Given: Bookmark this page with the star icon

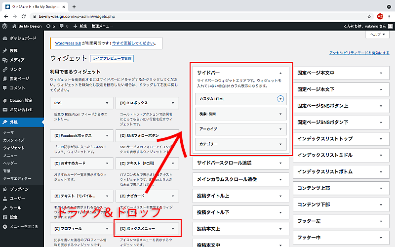Looking at the screenshot, I should pyautogui.click(x=367, y=16).
